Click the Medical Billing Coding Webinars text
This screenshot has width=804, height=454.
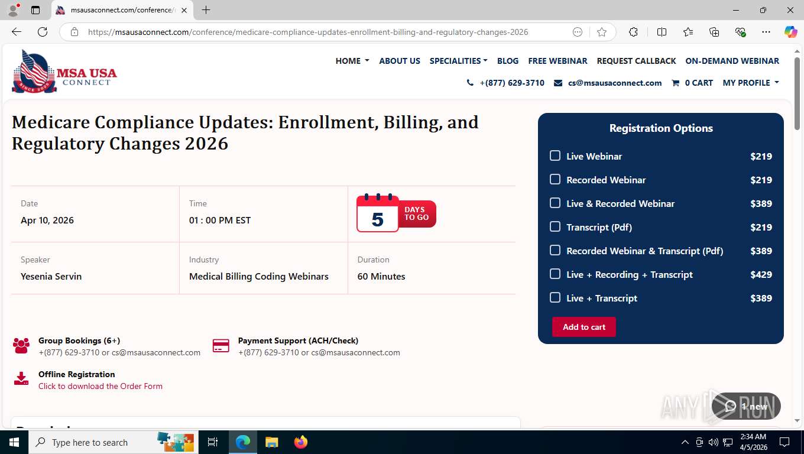pyautogui.click(x=259, y=276)
